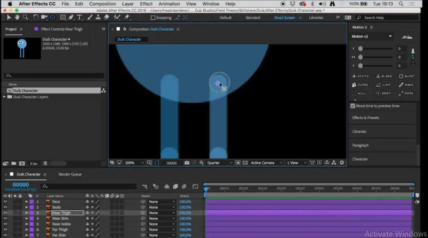Screen dimensions: 428x238
Task: Create new folder in Project panel
Action: click(x=14, y=163)
